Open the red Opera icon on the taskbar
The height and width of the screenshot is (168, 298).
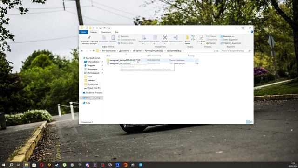tap(41, 165)
